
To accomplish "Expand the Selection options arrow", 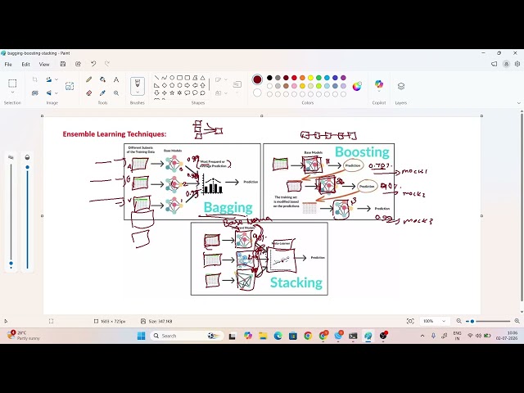I will point(12,93).
